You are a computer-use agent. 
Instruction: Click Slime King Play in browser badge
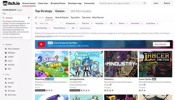(40, 90)
